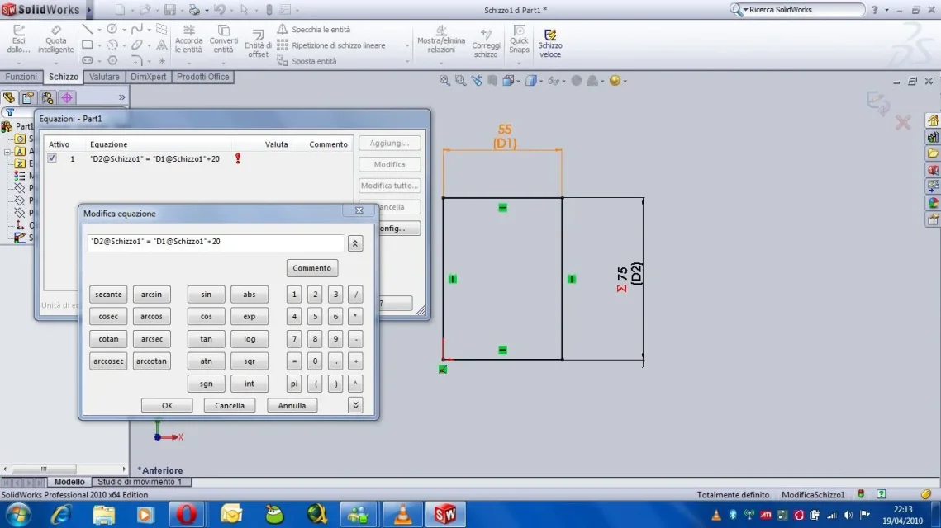Close the Modifica equazione dialog

pos(359,210)
